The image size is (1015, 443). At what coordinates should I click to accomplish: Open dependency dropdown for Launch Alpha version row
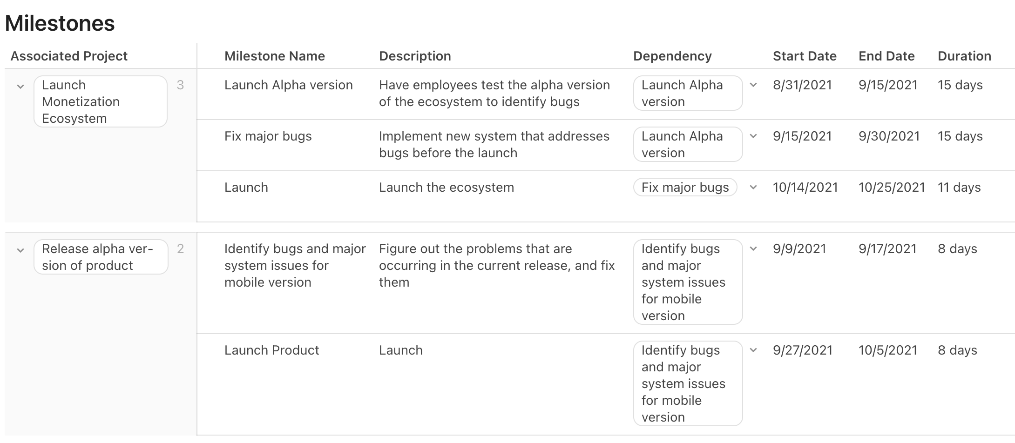753,85
